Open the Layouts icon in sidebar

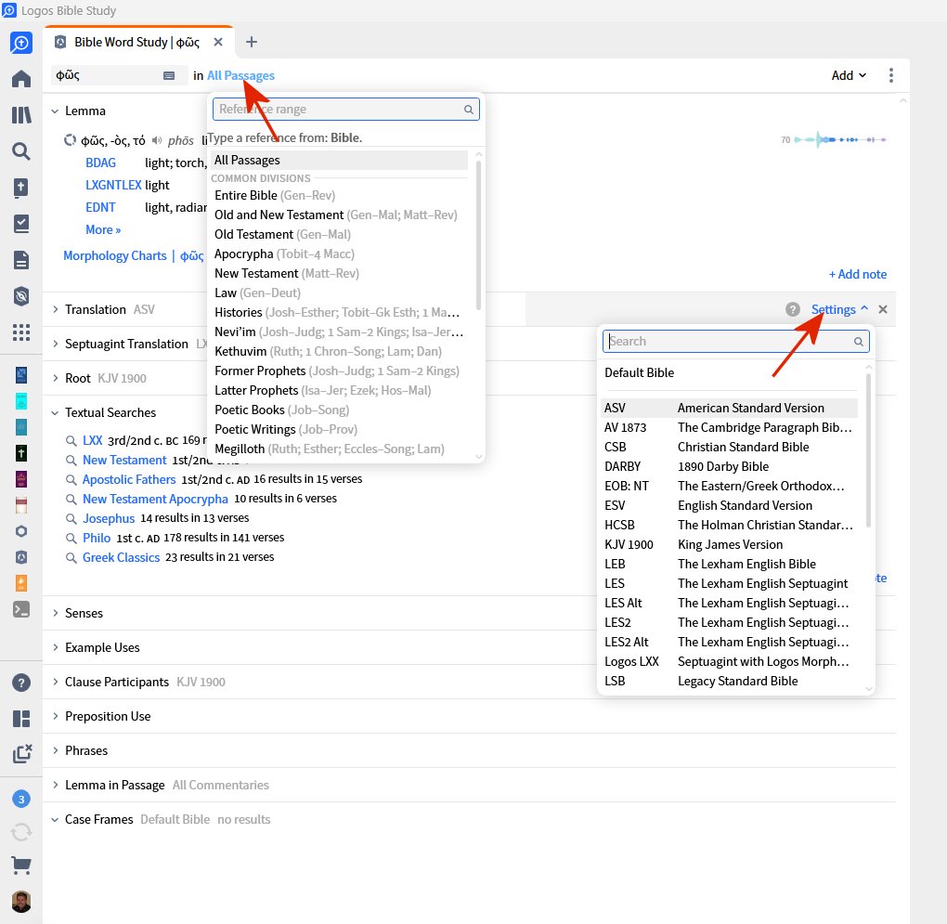click(21, 719)
